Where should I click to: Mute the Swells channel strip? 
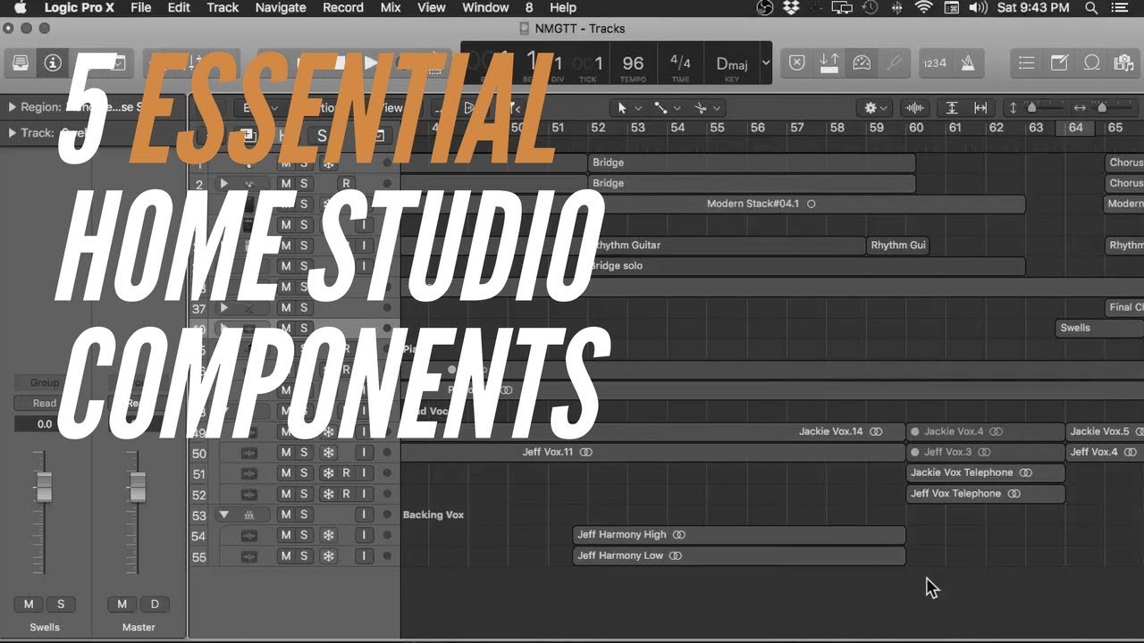click(29, 605)
